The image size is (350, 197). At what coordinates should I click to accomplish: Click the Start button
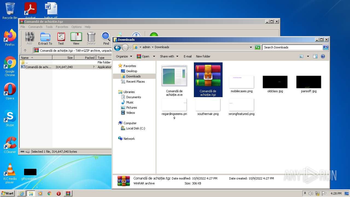[x=7, y=193]
